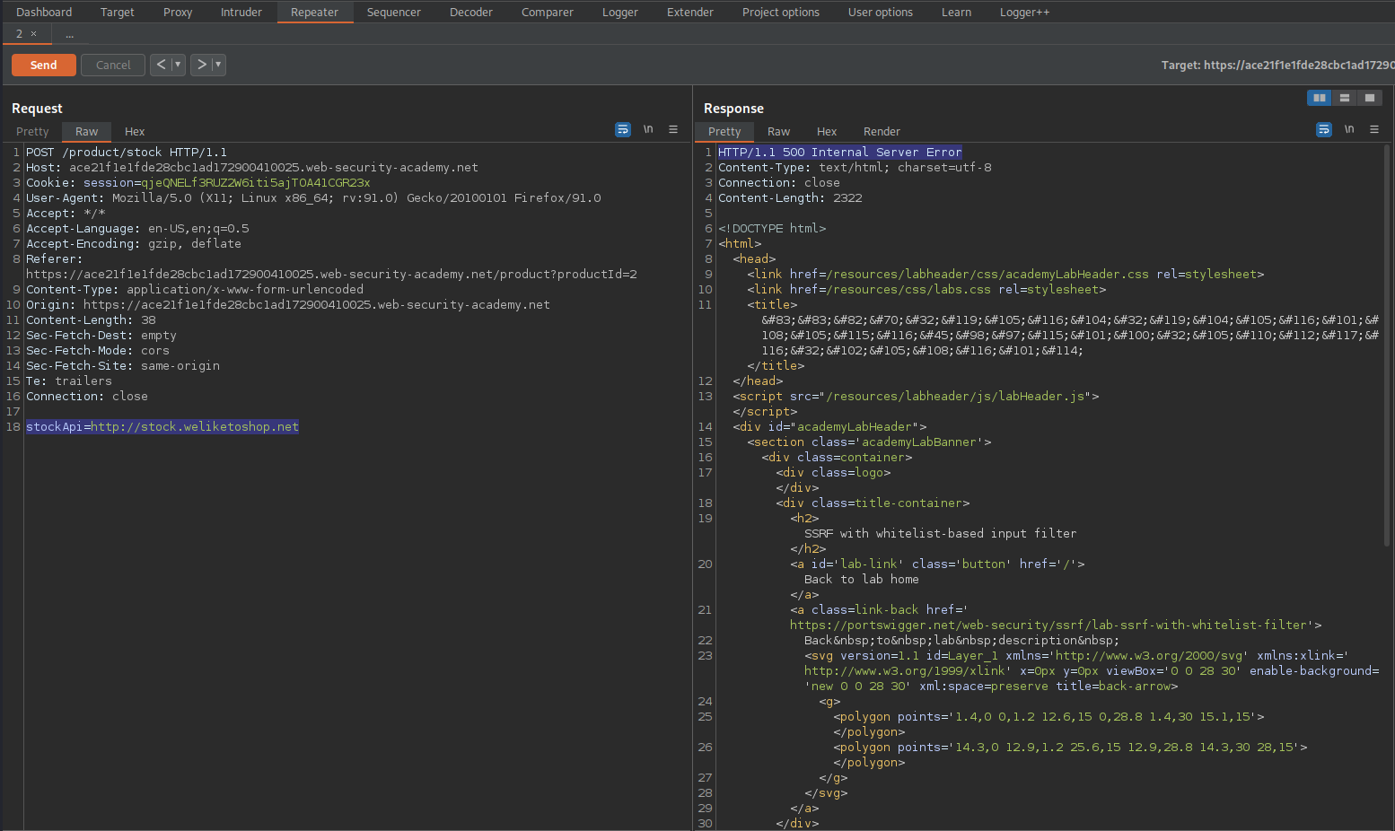Click the Referer URL in request

pyautogui.click(x=331, y=274)
